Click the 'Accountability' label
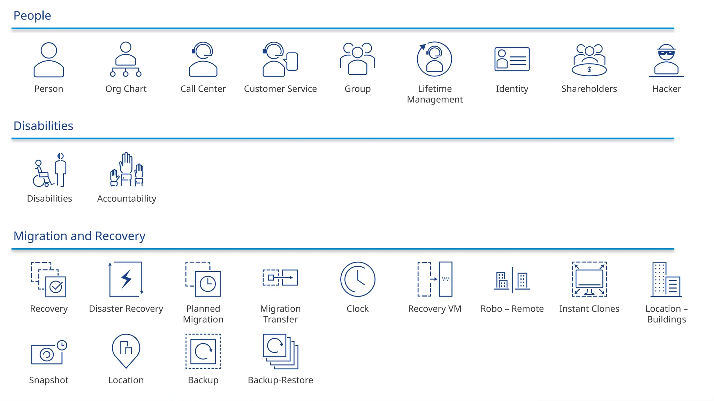714x401 pixels. [127, 199]
